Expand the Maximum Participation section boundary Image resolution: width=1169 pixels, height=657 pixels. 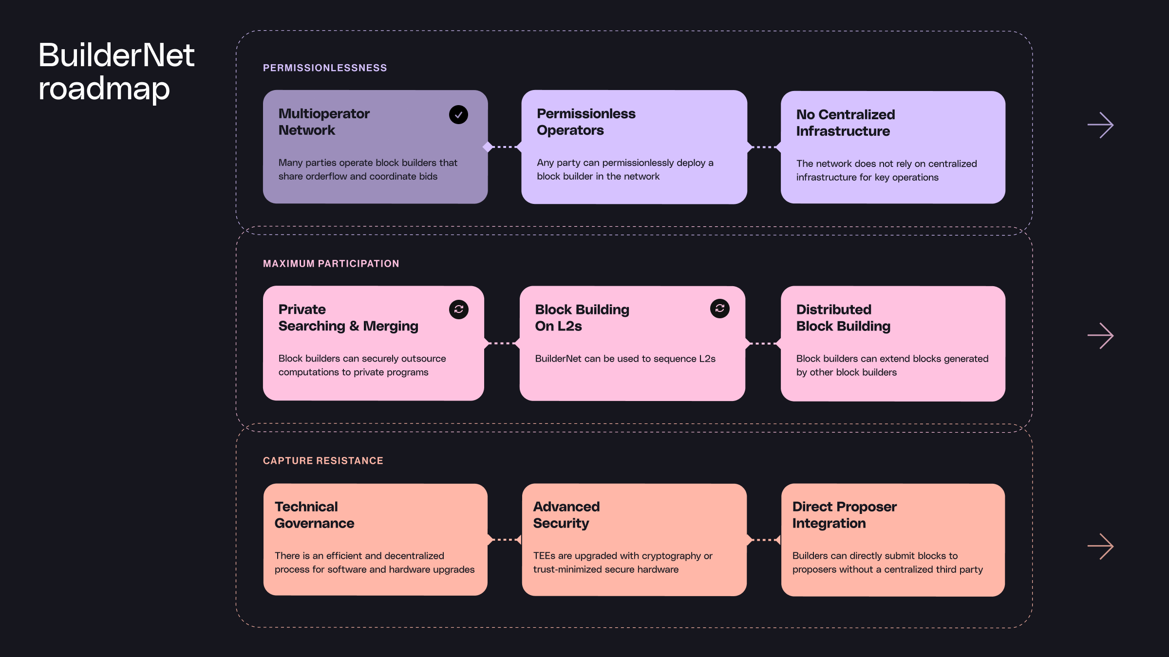(1101, 336)
